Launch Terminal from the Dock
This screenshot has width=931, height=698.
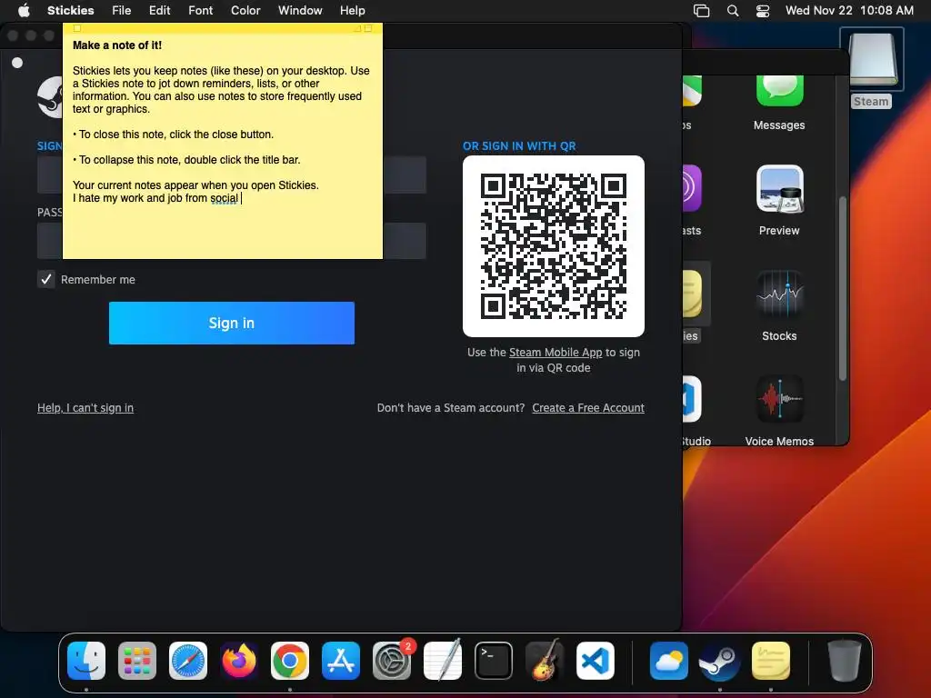coord(494,661)
